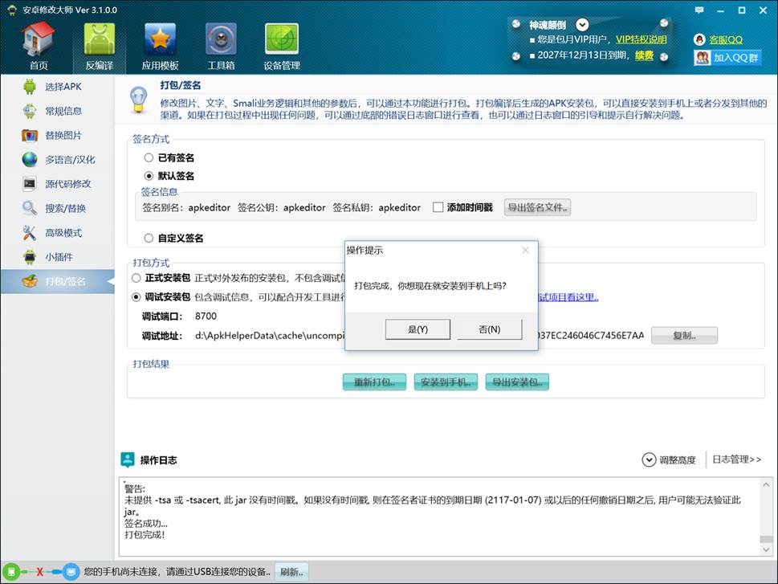This screenshot has height=584, width=778.
Task: Click the 导出签名文件 button
Action: [x=537, y=207]
